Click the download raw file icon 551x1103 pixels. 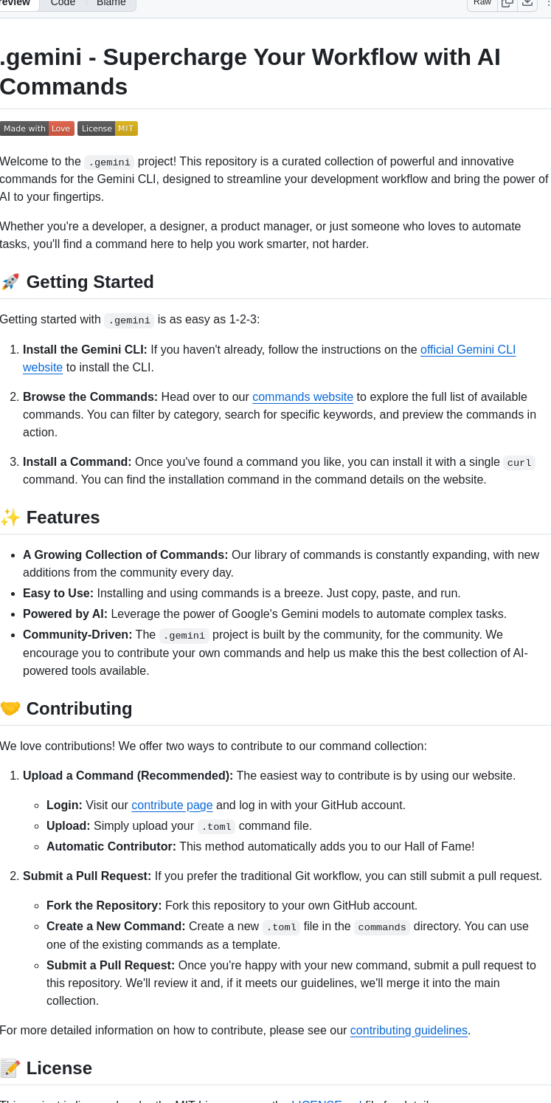528,4
